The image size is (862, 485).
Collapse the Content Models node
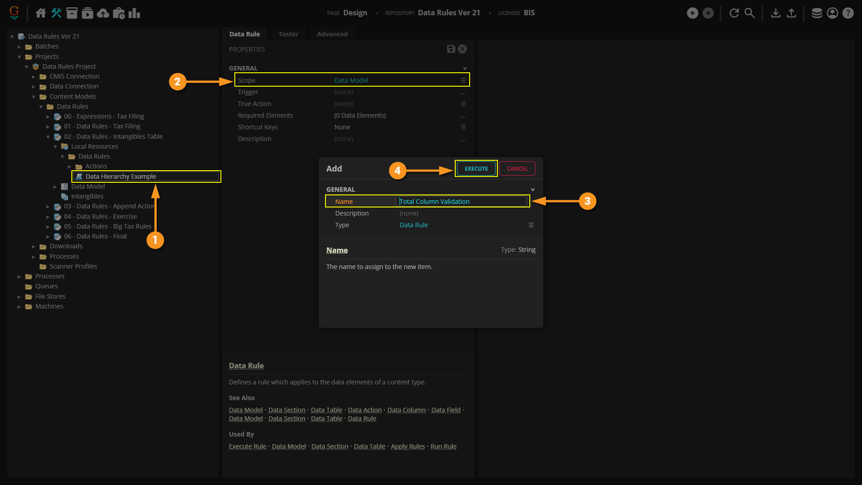[x=34, y=97]
